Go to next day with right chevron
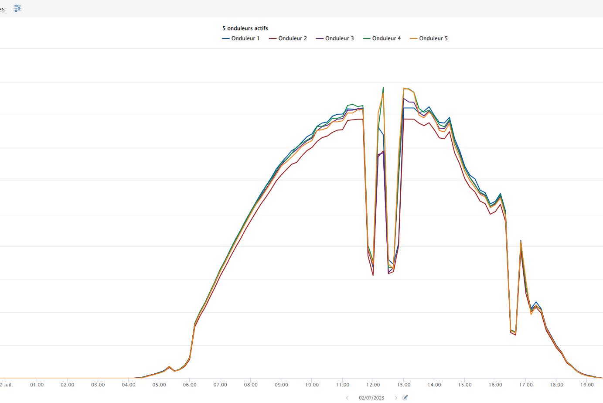The image size is (603, 403). coord(396,398)
